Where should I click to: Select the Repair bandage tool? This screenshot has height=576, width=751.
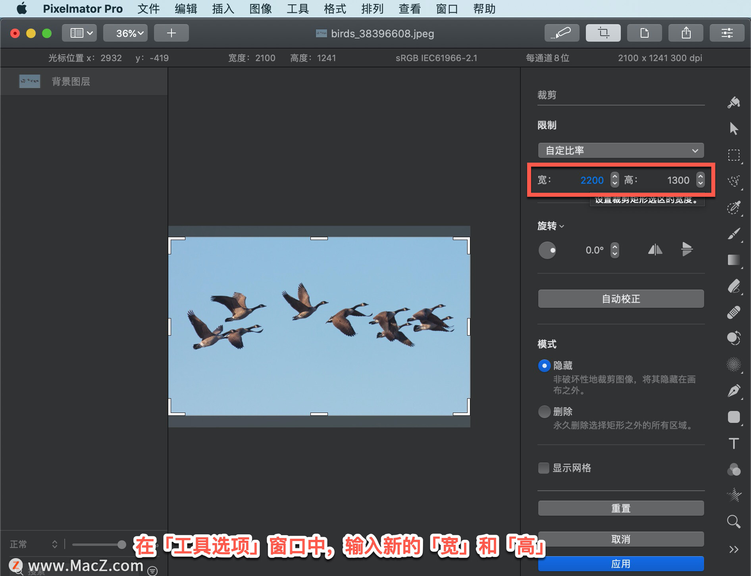click(734, 312)
